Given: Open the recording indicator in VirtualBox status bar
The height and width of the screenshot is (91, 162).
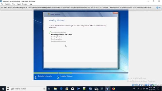Looking at the screenshot, I should pyautogui.click(x=149, y=85).
